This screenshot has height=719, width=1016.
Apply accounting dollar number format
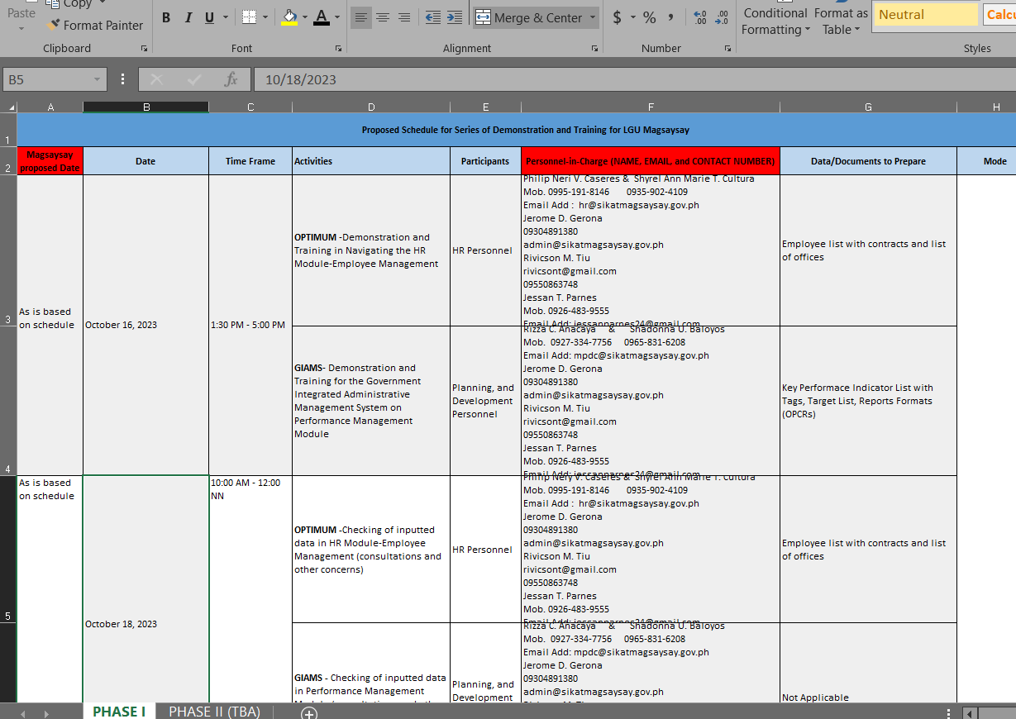[x=618, y=17]
